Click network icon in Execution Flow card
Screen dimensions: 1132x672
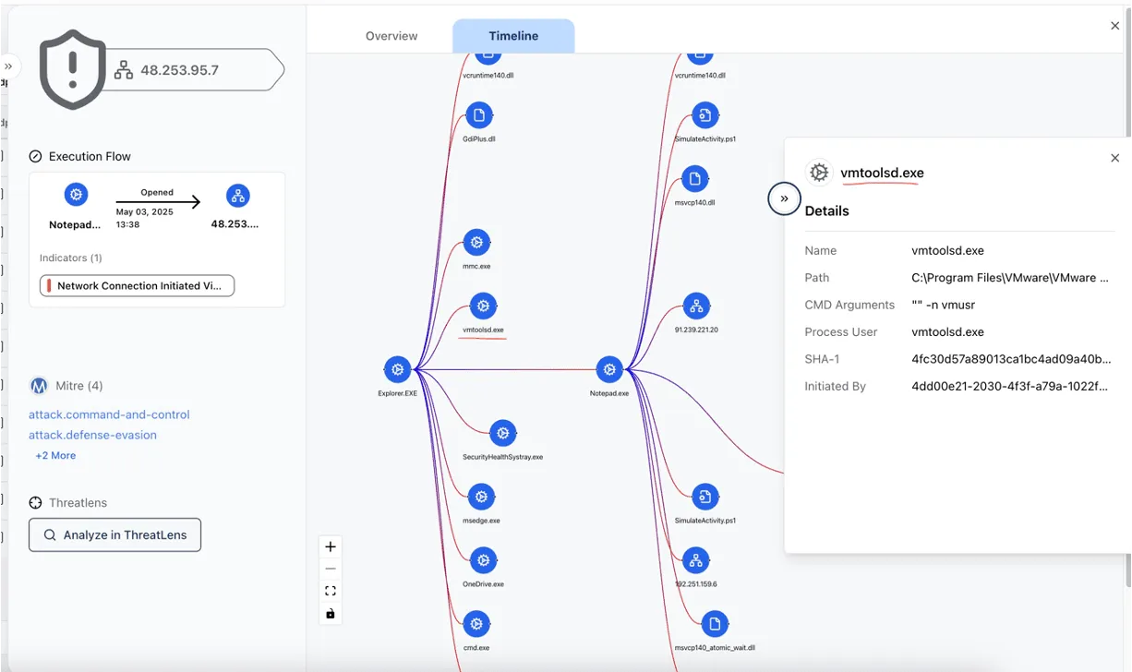coord(237,195)
